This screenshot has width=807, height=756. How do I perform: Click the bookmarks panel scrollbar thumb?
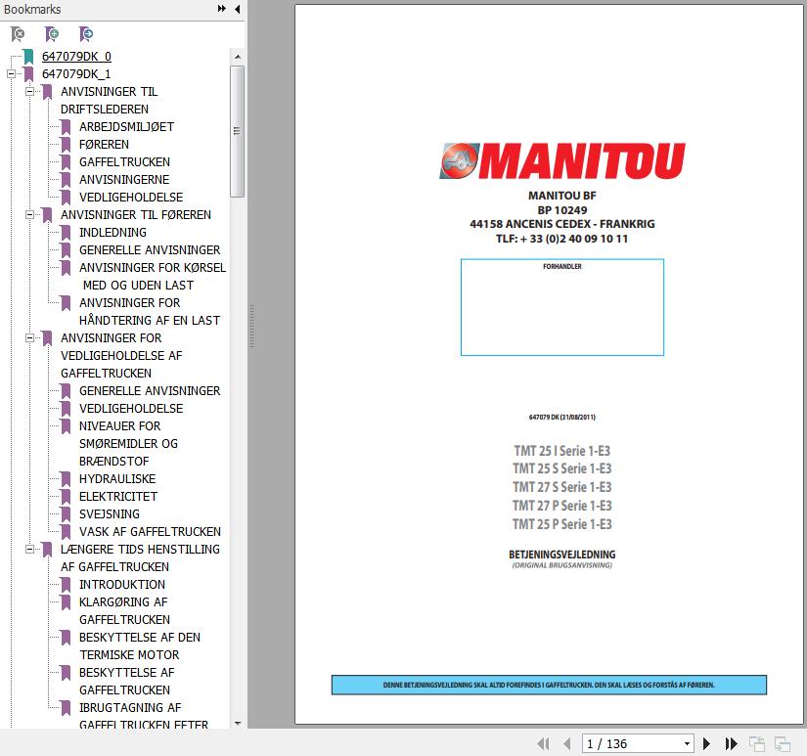coord(238,131)
